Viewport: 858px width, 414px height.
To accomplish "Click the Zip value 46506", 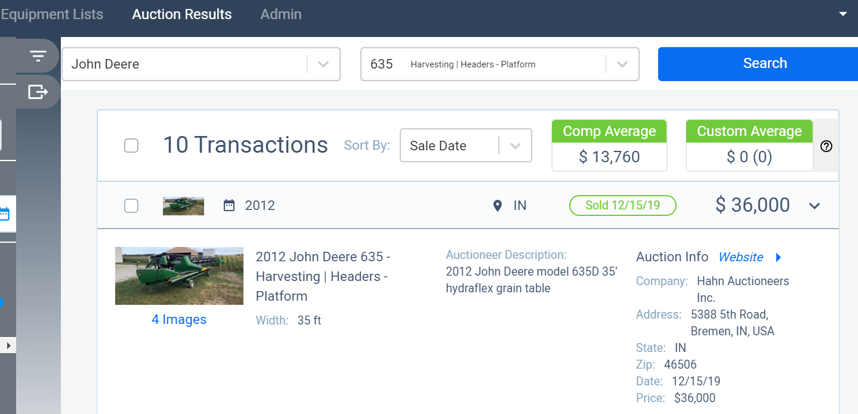I will point(680,364).
